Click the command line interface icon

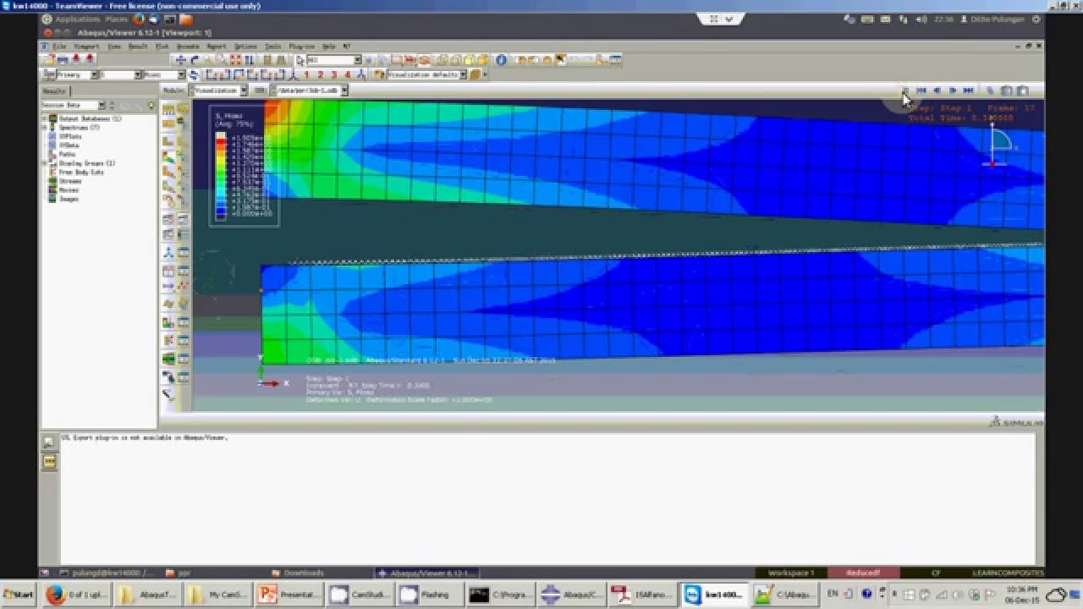(x=49, y=461)
